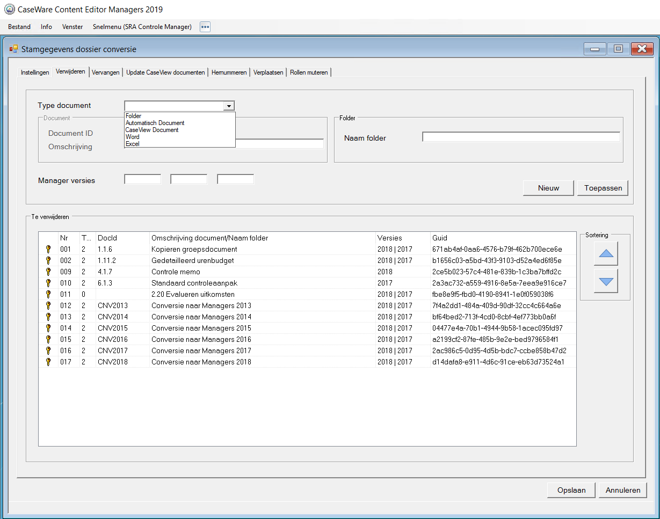
Task: Open the Venster menu
Action: click(x=72, y=27)
